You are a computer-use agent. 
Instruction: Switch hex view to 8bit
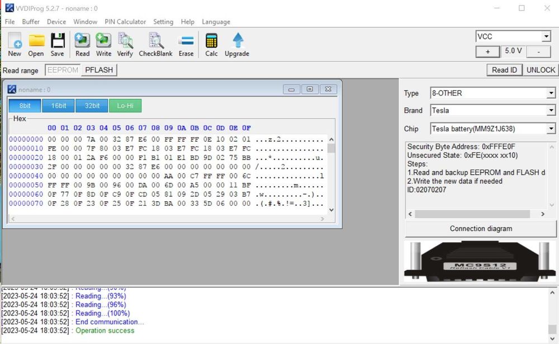25,106
